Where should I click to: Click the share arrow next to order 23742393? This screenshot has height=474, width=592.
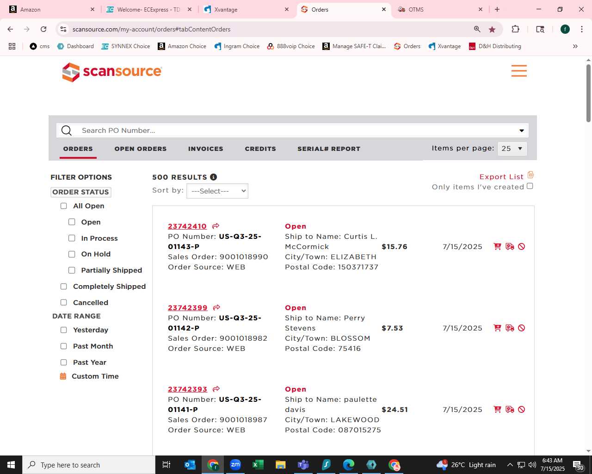pyautogui.click(x=216, y=389)
